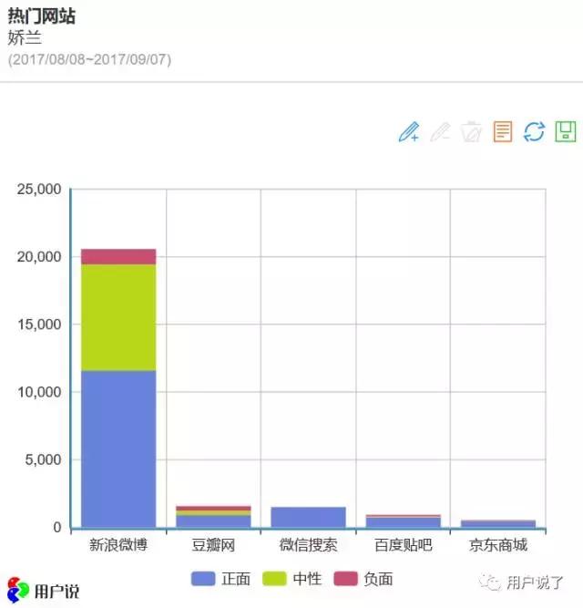The width and height of the screenshot is (583, 608).
Task: Click the 5,000 y-axis value
Action: click(x=43, y=460)
